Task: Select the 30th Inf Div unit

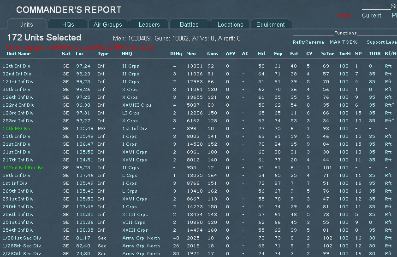Action: click(x=17, y=89)
